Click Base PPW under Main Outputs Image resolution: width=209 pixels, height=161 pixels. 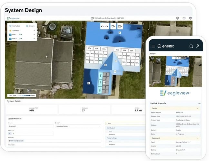112,135
